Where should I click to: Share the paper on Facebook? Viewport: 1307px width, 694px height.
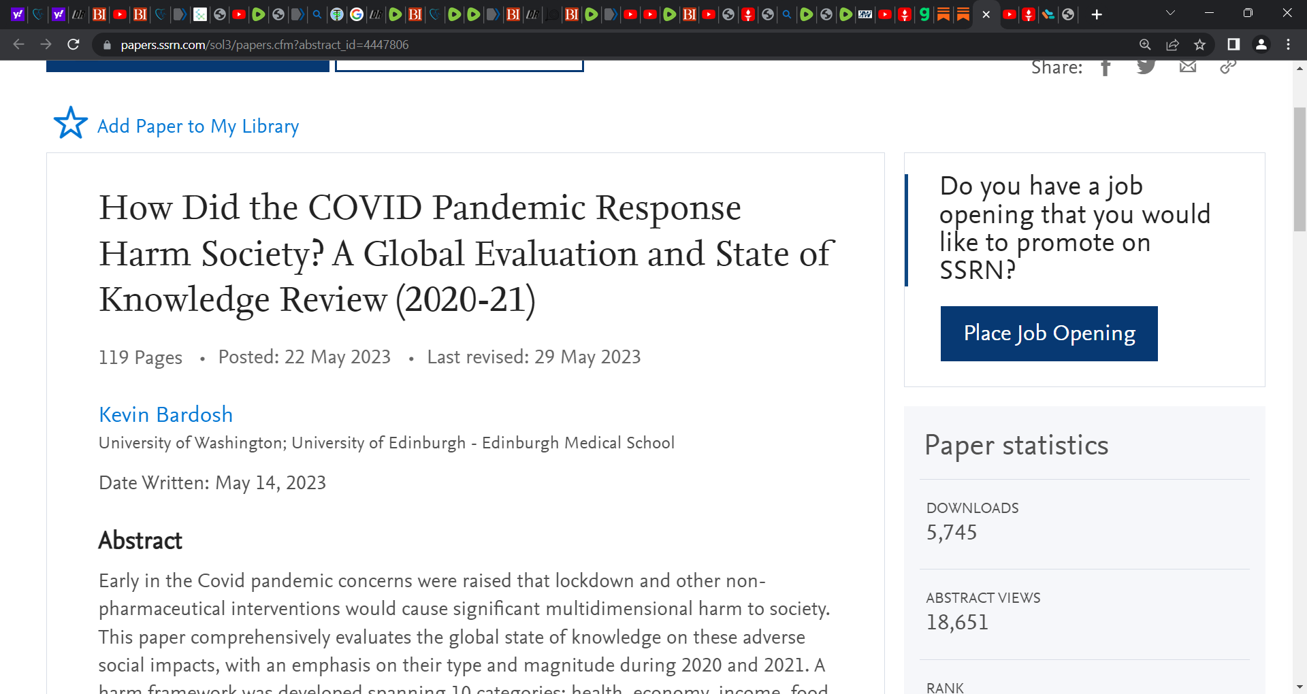point(1106,67)
